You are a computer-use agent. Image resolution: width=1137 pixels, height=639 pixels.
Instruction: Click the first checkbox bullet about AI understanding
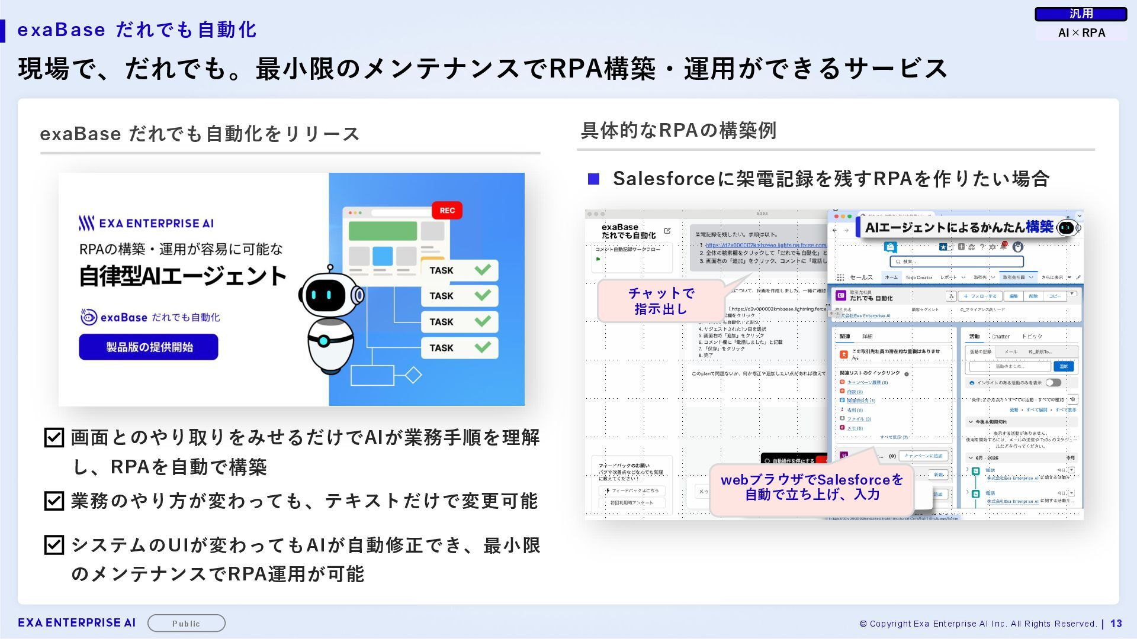click(54, 438)
